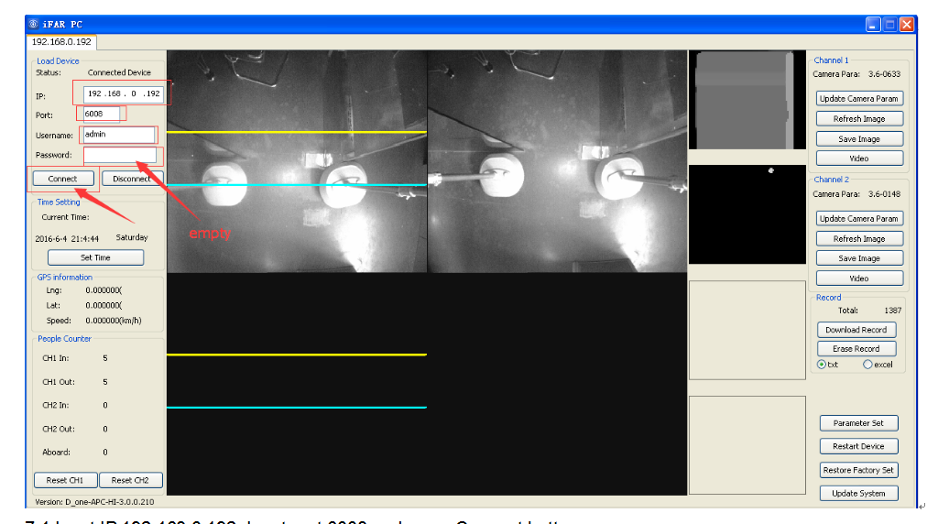
Task: Click the Disconnect button
Action: [132, 179]
